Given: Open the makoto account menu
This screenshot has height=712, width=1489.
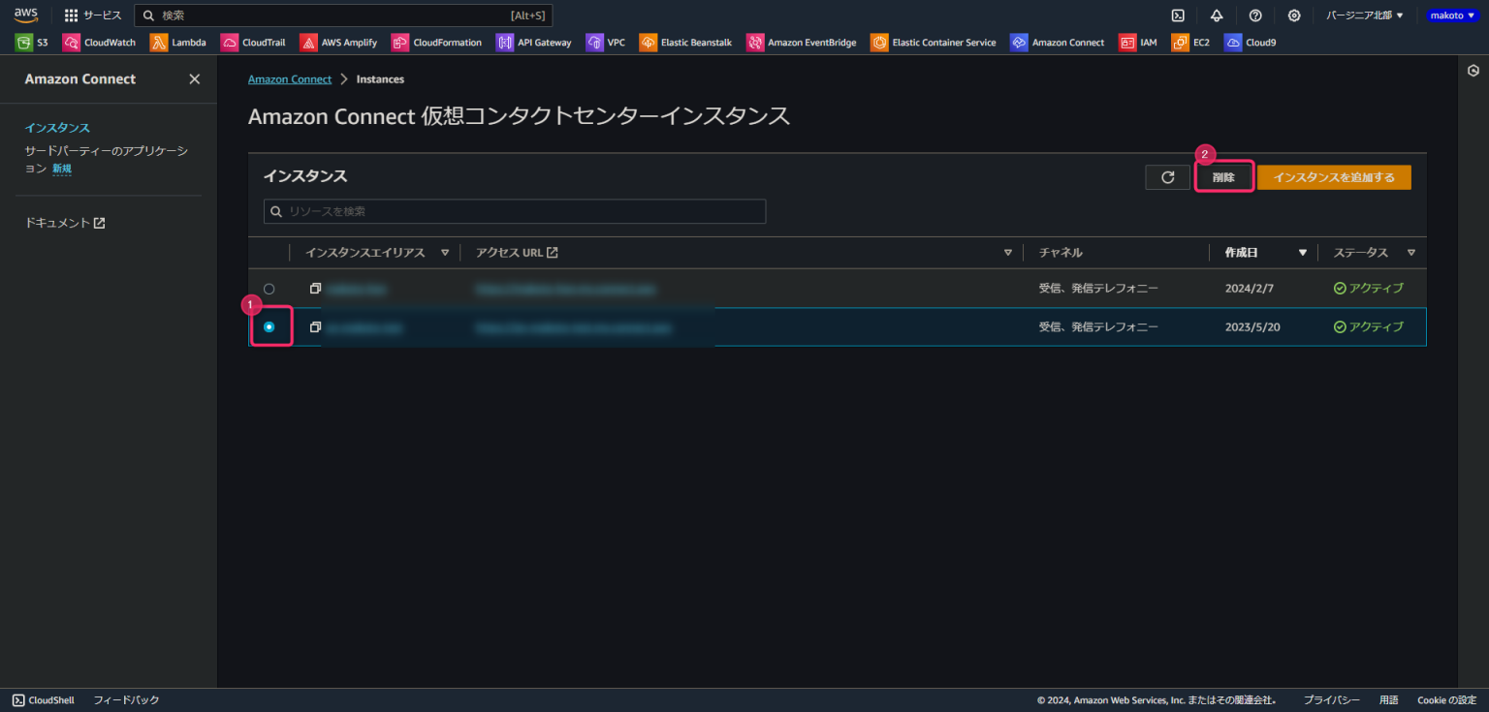Looking at the screenshot, I should 1451,15.
